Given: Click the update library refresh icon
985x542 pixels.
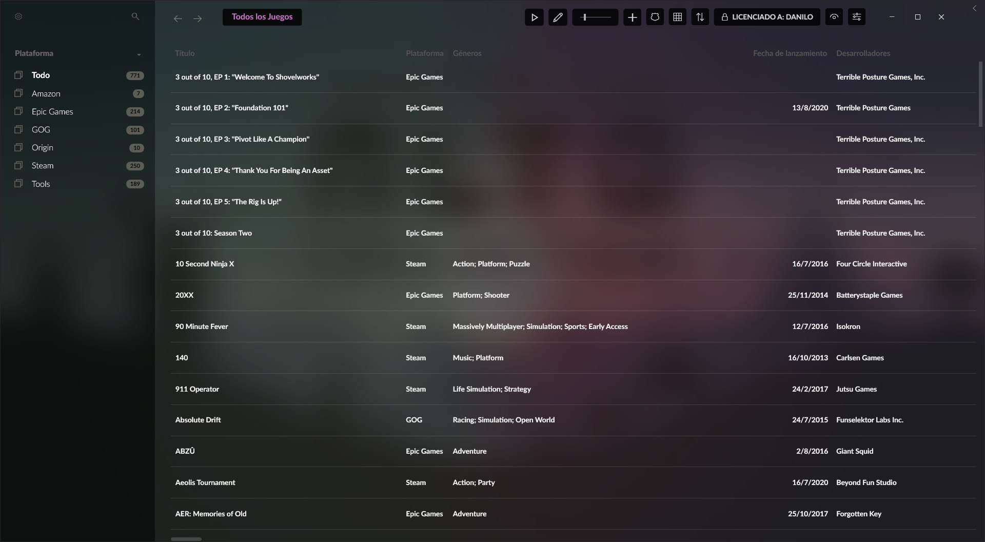Looking at the screenshot, I should [655, 17].
